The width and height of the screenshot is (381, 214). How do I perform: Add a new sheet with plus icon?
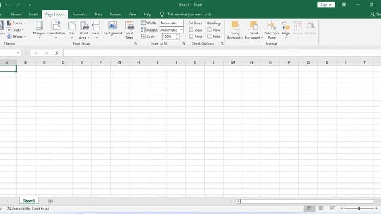(50, 201)
